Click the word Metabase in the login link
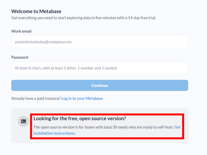The image size is (207, 155). (94, 98)
